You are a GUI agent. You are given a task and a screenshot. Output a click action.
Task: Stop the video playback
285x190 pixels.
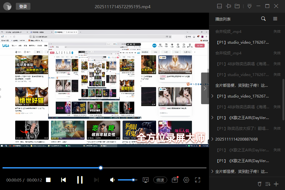coord(48,180)
